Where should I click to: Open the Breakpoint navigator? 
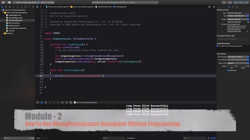29,7
